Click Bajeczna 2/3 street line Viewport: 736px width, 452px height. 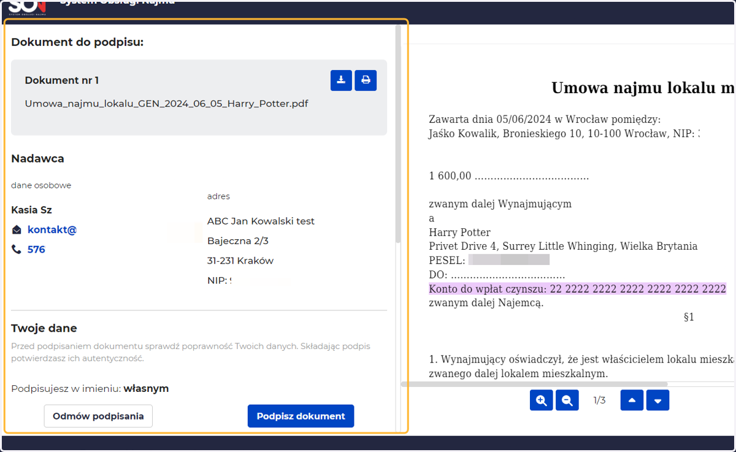238,241
